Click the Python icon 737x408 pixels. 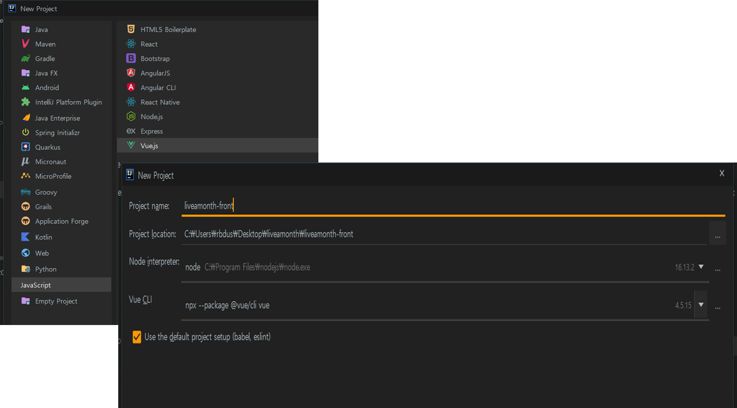point(26,269)
